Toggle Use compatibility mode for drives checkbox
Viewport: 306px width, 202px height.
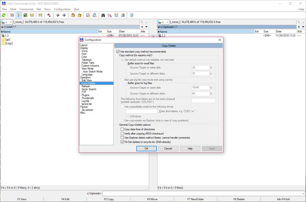pos(122,107)
